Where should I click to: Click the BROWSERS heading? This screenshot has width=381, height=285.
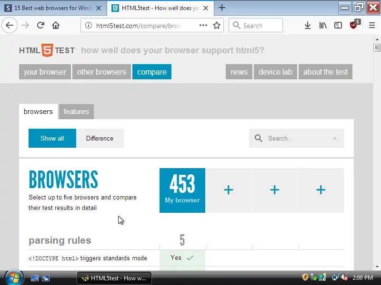[x=63, y=180]
